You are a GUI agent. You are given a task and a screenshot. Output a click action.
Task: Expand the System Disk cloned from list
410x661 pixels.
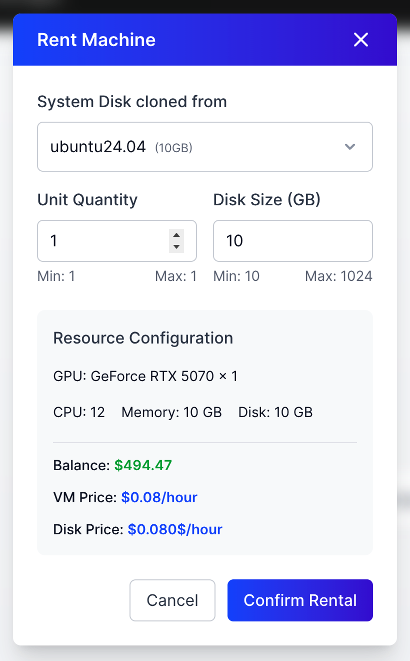(x=205, y=147)
